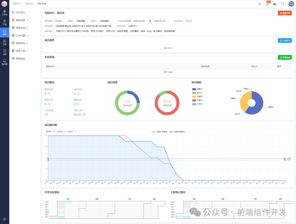Screen dimensions: 296x224
Task: Click the blue 上传附件 button
Action: (285, 41)
